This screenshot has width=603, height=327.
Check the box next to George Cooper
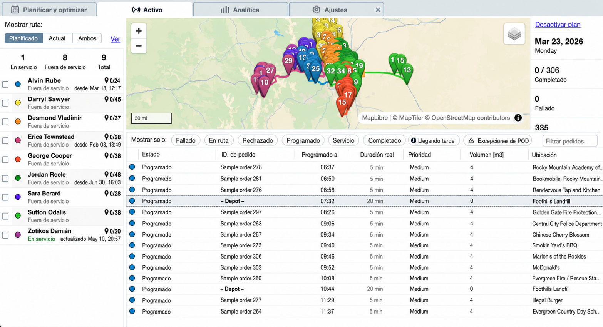point(5,159)
